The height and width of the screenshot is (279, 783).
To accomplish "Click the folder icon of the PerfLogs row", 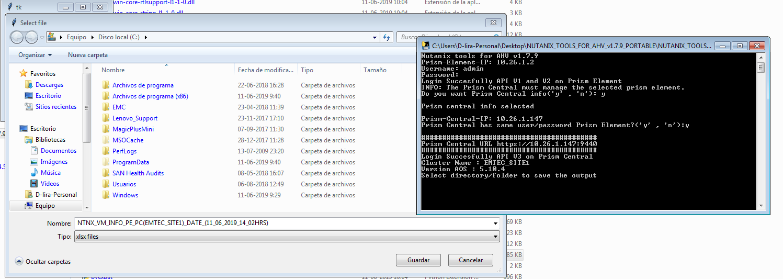I will pos(106,151).
